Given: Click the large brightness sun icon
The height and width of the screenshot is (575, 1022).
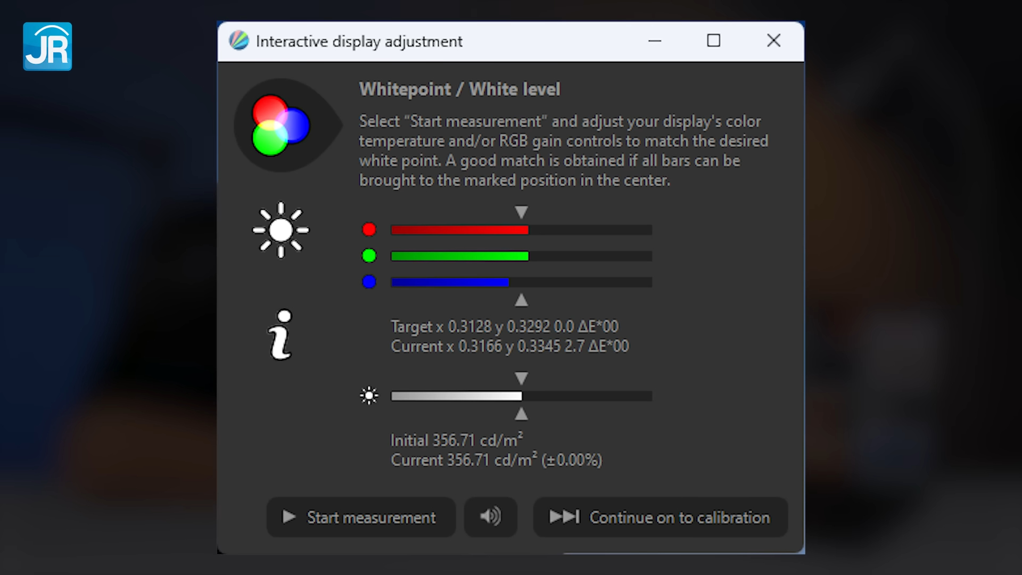Looking at the screenshot, I should pos(281,230).
